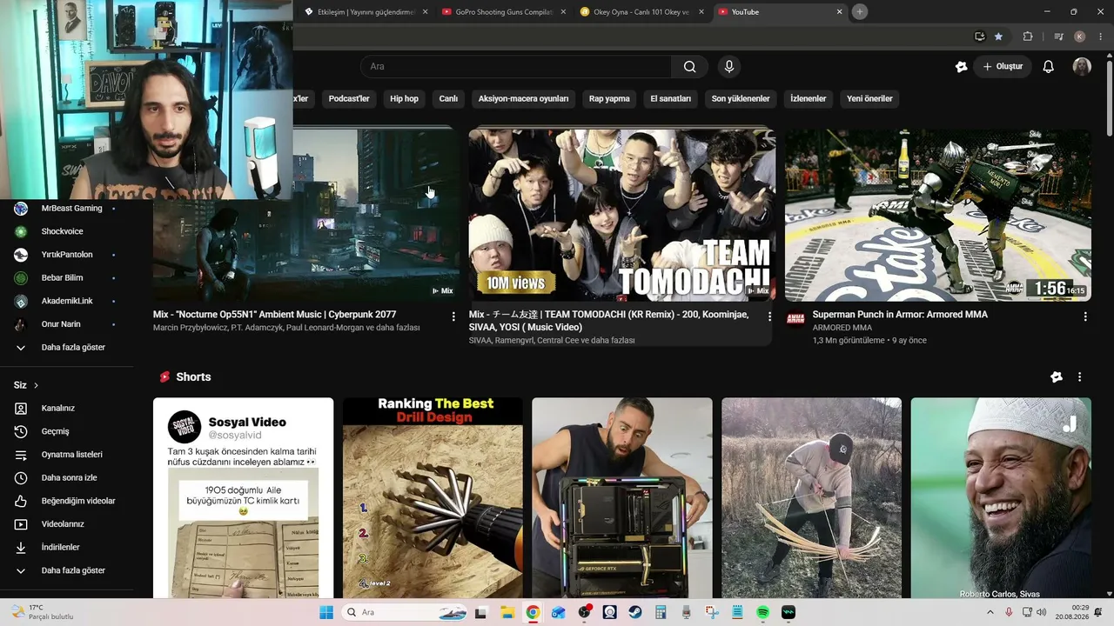
Task: Select the Podcast'ler filter chip
Action: [349, 99]
